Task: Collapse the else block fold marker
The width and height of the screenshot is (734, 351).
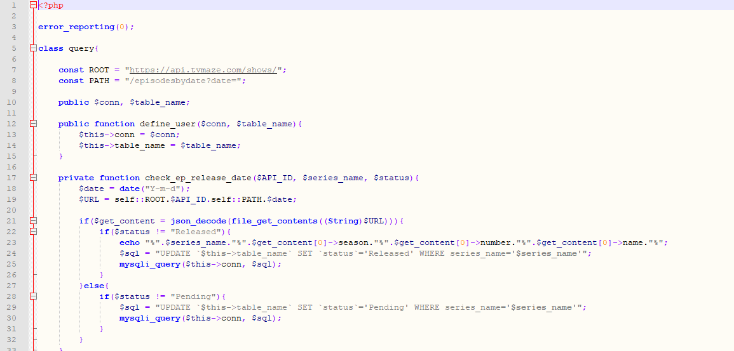Action: pos(33,286)
